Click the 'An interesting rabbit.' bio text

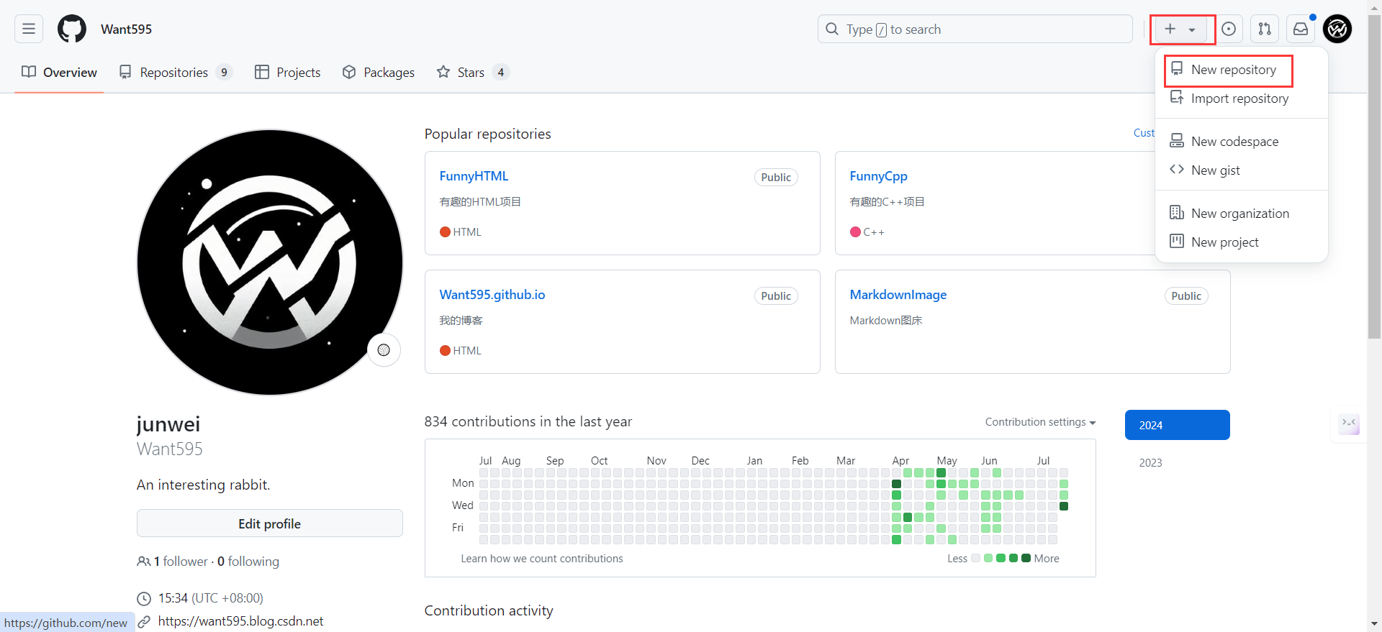204,485
